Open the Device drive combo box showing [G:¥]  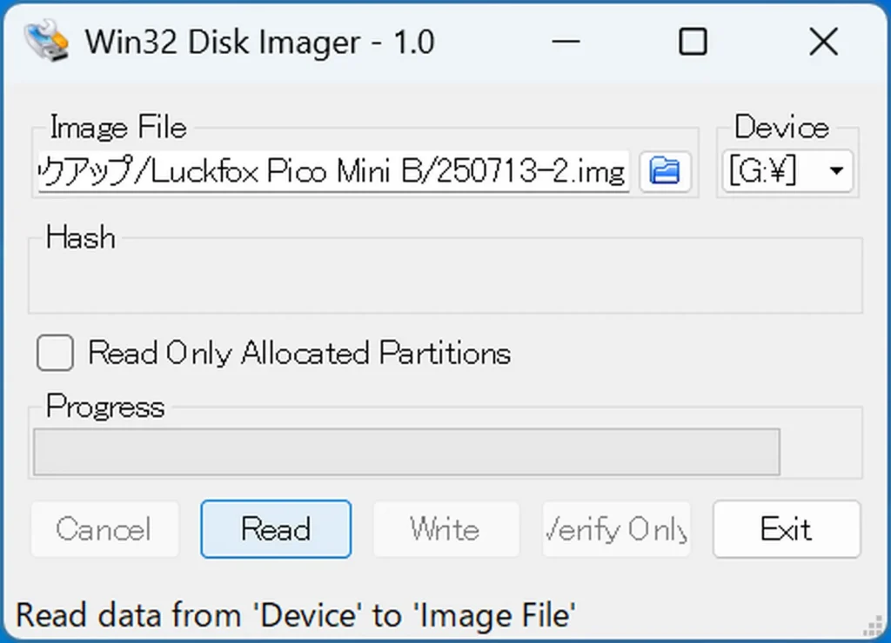tap(787, 171)
